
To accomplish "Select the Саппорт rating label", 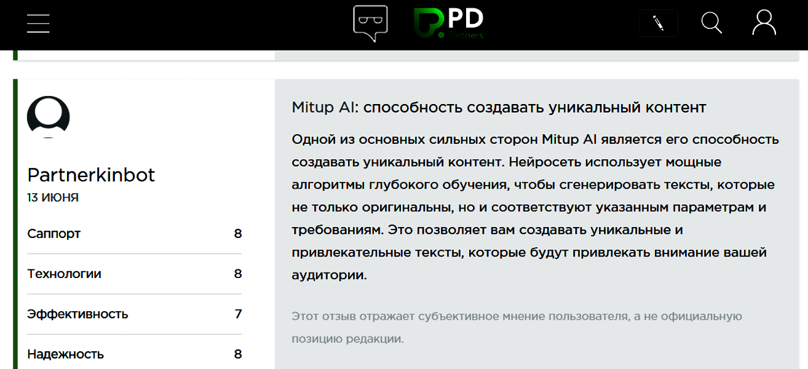I will pos(54,234).
